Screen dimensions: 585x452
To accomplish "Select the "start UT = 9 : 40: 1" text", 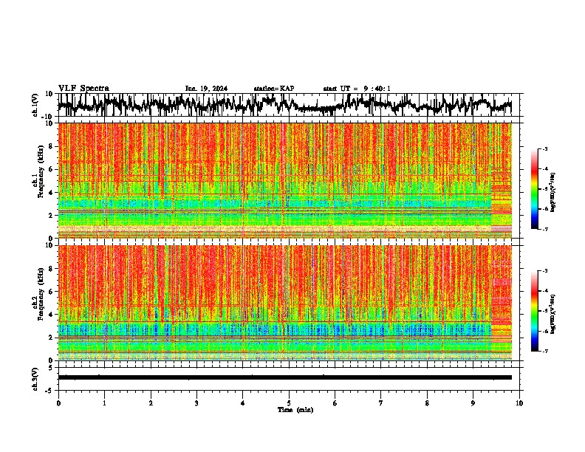I will [357, 89].
